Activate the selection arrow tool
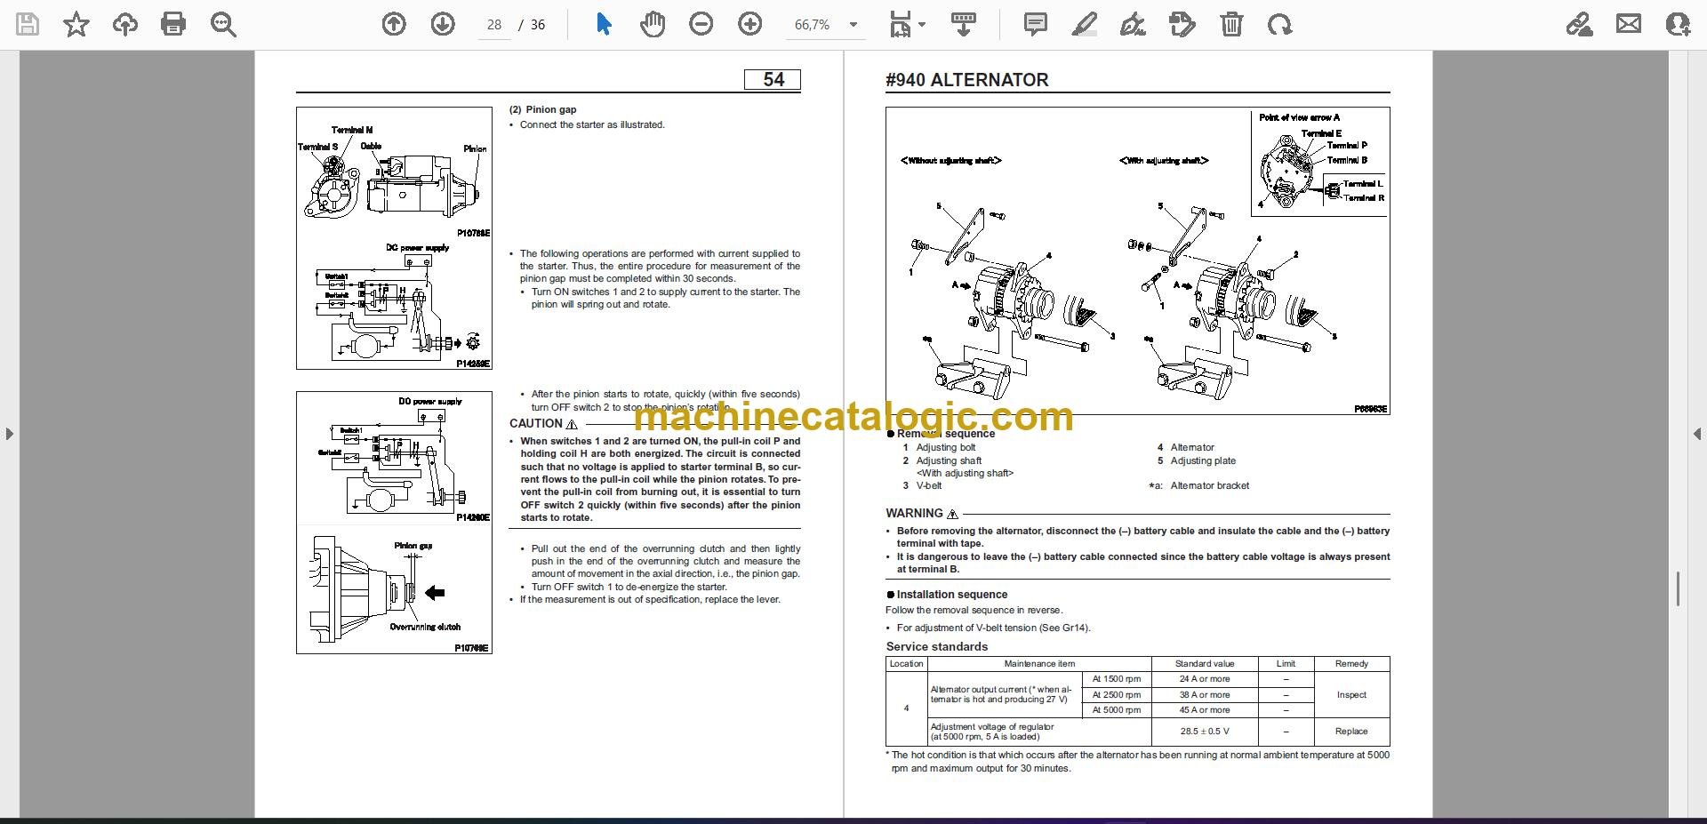The height and width of the screenshot is (824, 1707). tap(604, 24)
